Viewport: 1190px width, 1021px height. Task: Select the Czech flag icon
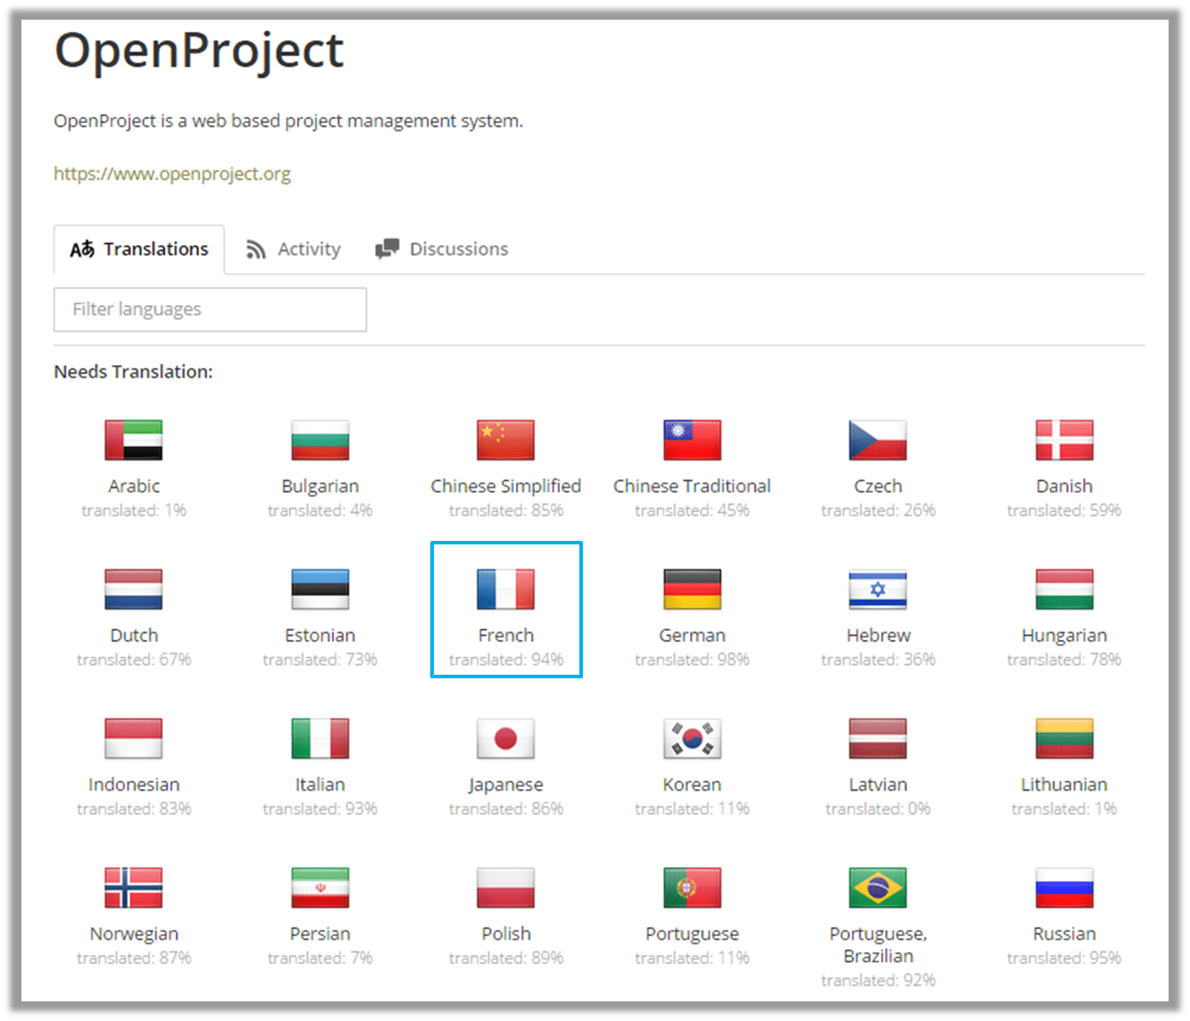pyautogui.click(x=878, y=440)
